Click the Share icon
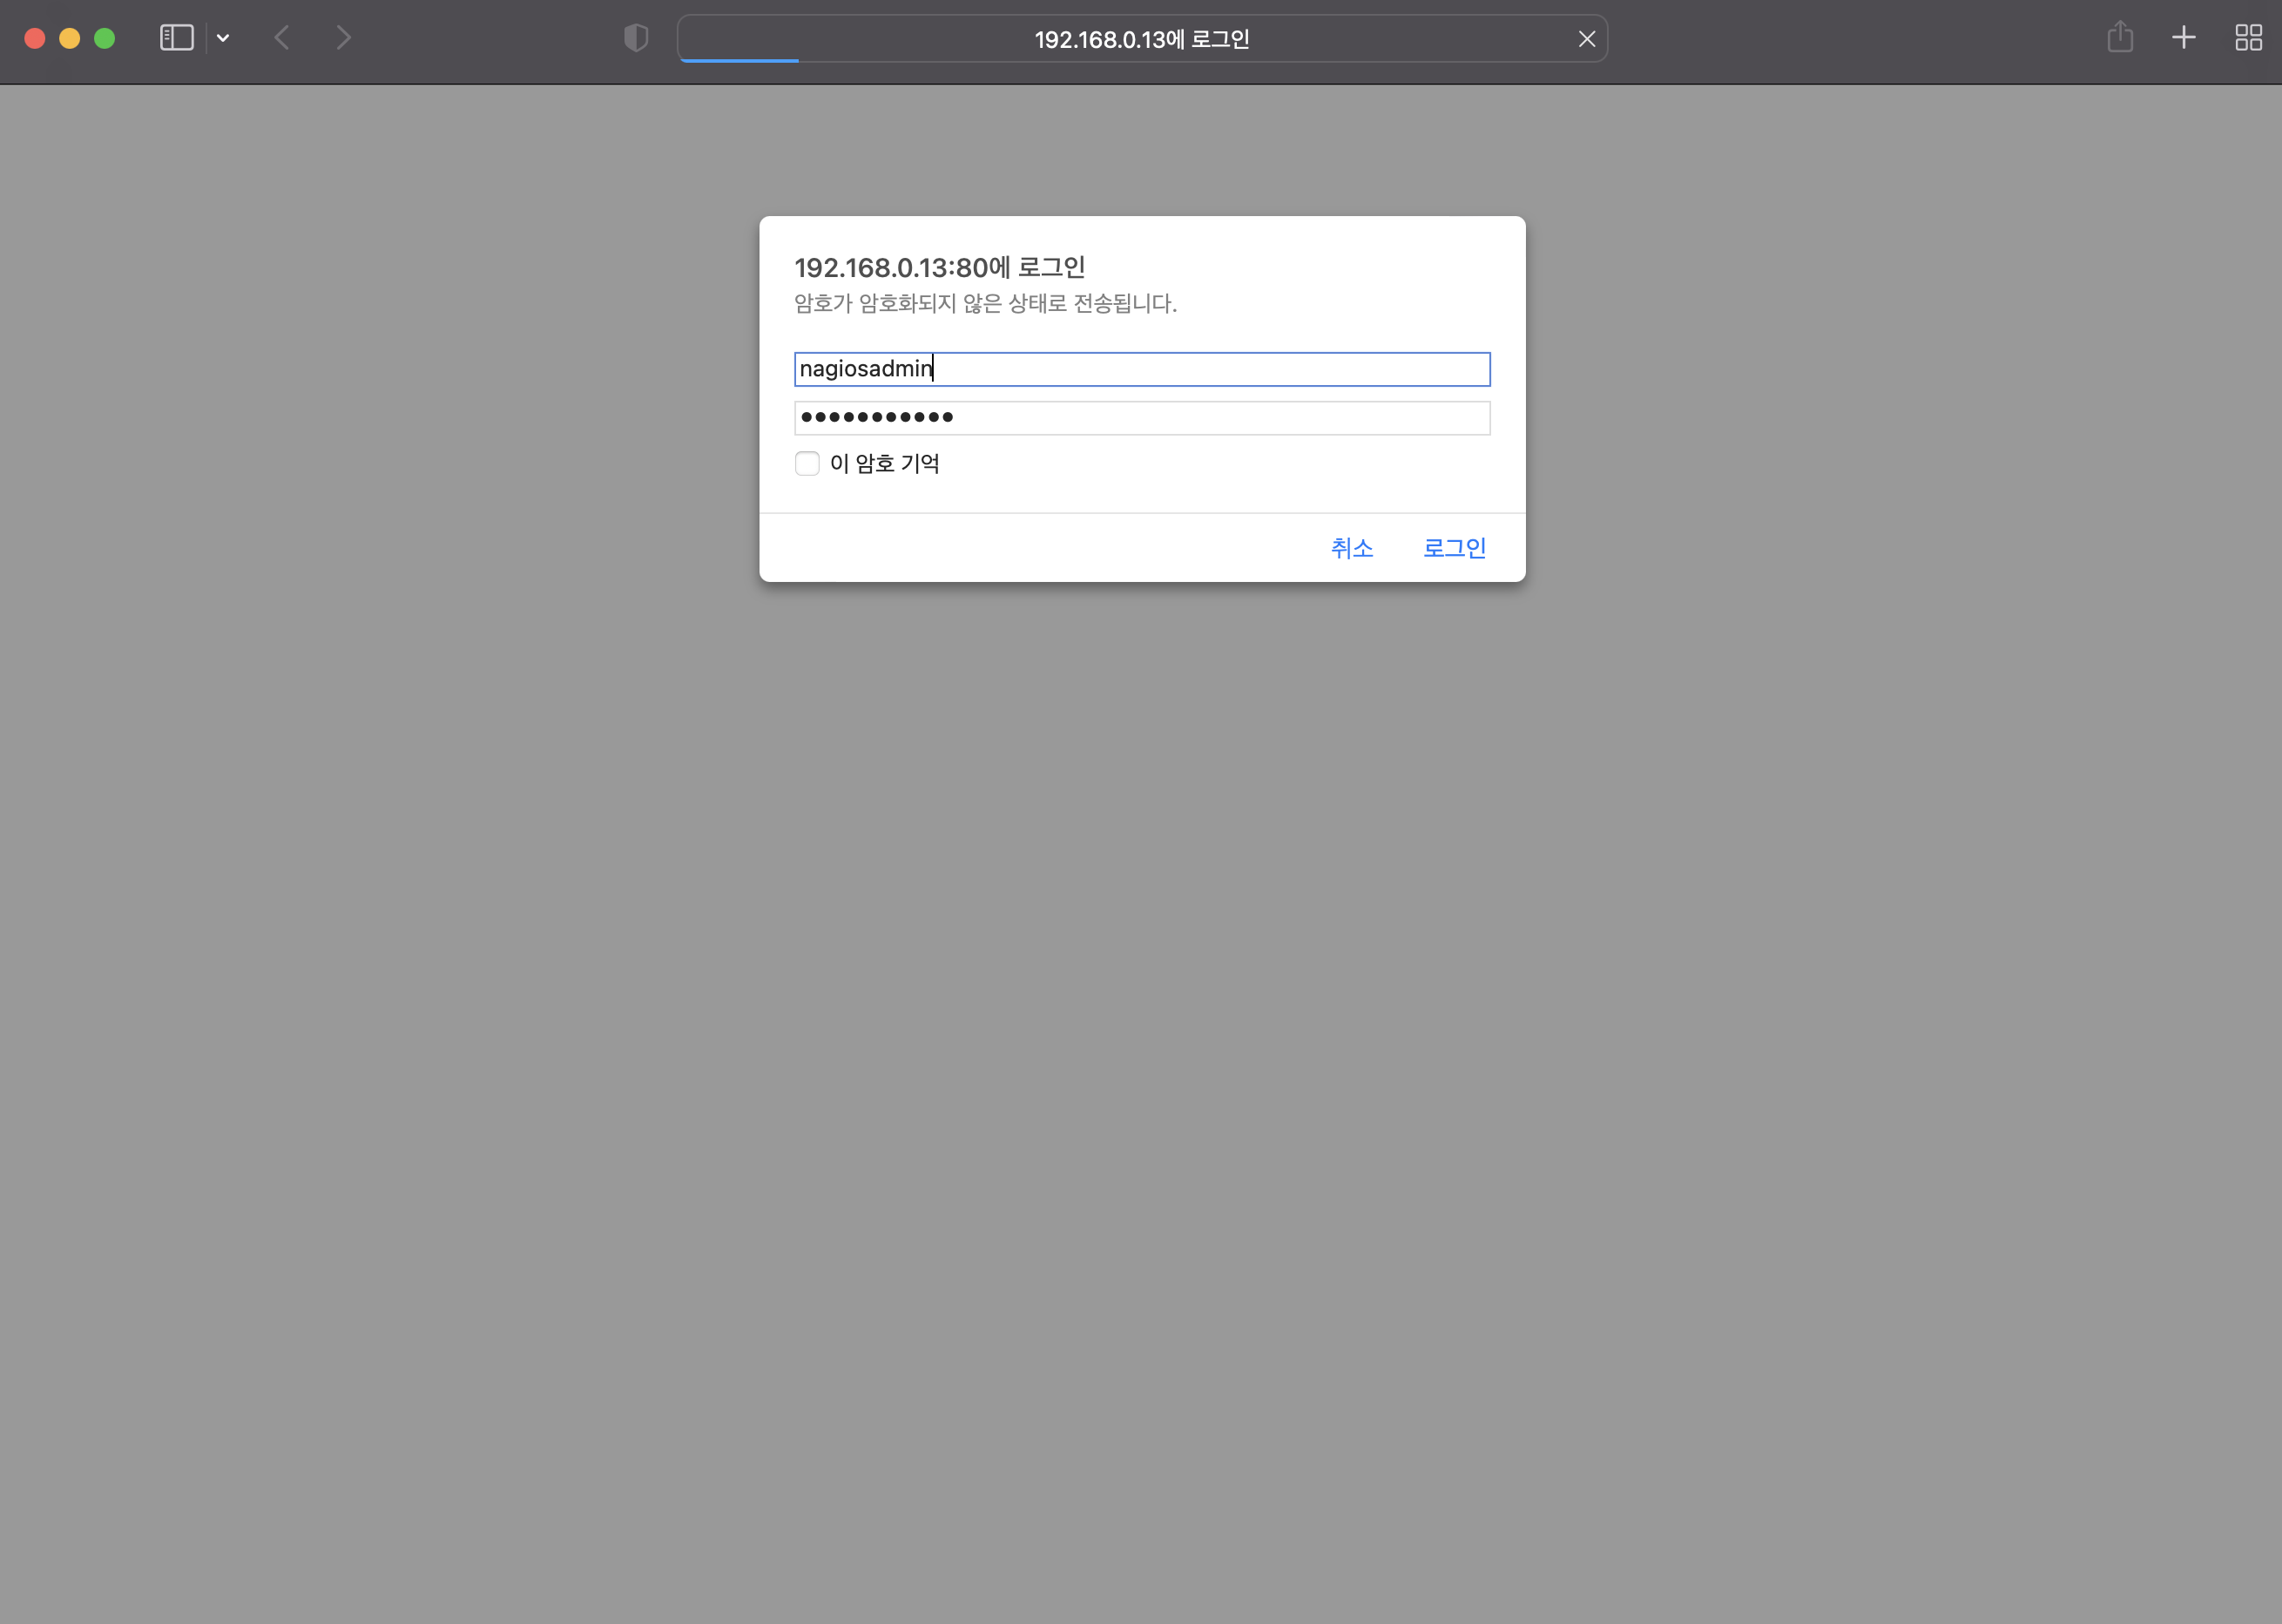Viewport: 2282px width, 1624px height. (2121, 38)
